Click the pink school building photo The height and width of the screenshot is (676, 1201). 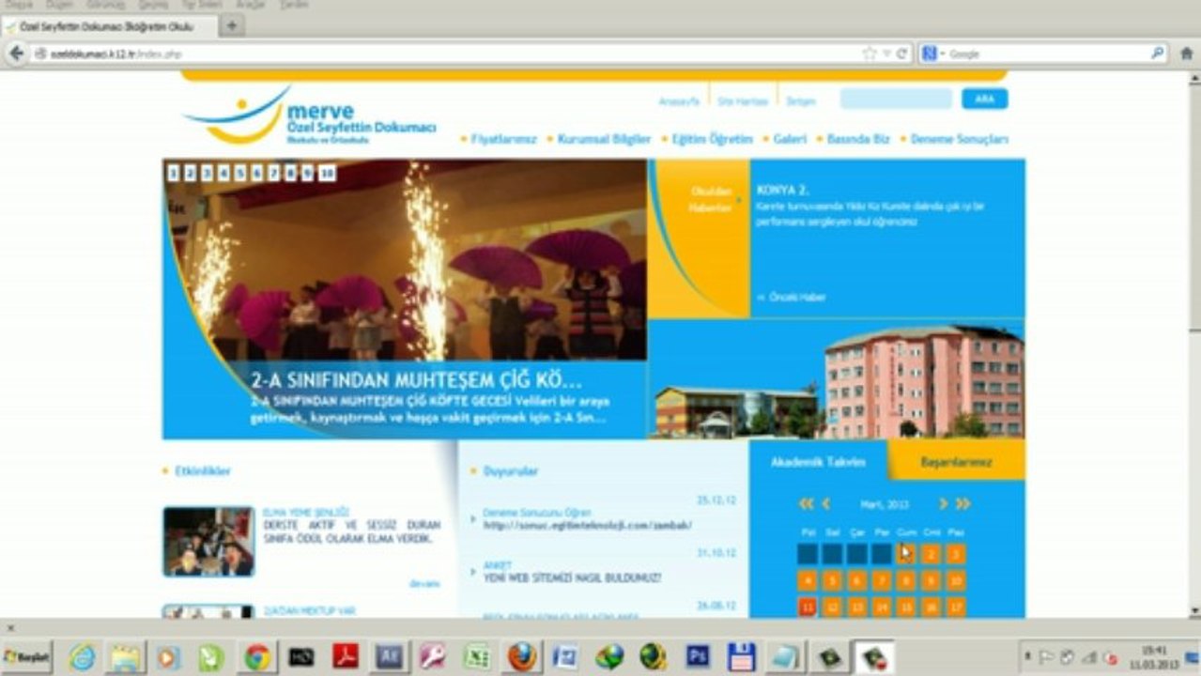point(923,380)
